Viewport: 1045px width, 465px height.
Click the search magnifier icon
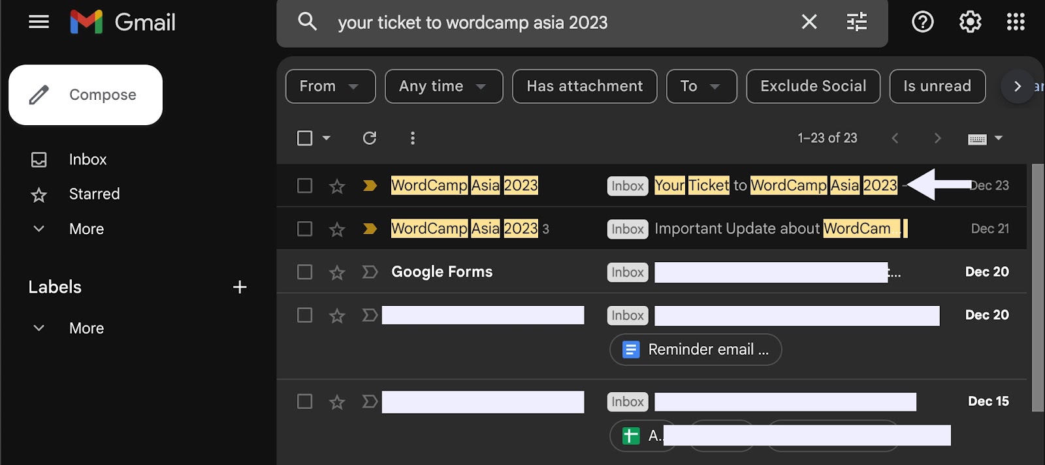(308, 22)
